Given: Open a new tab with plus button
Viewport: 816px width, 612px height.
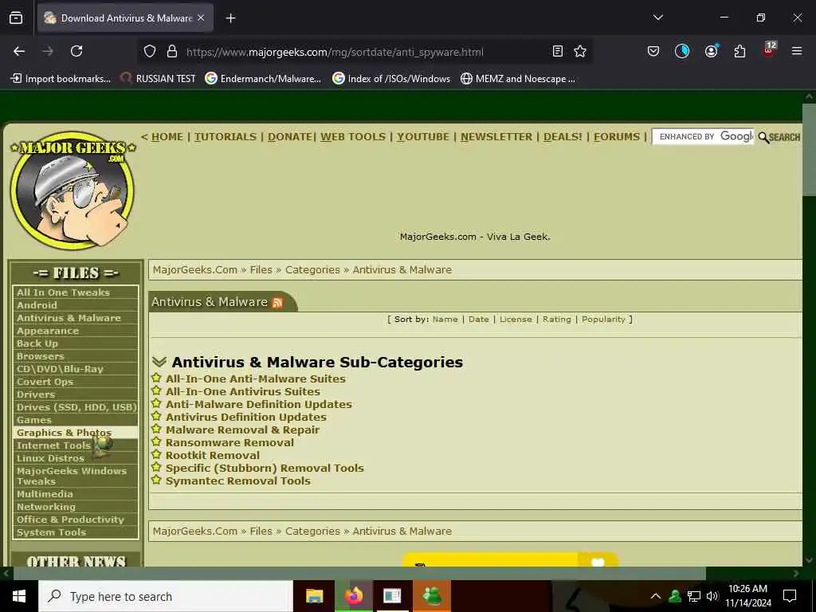Looking at the screenshot, I should pos(230,18).
